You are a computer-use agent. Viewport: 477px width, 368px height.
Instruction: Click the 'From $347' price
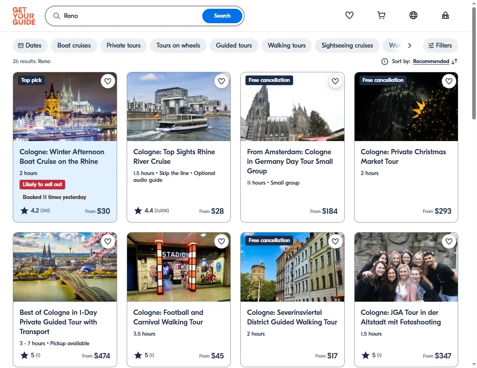437,356
